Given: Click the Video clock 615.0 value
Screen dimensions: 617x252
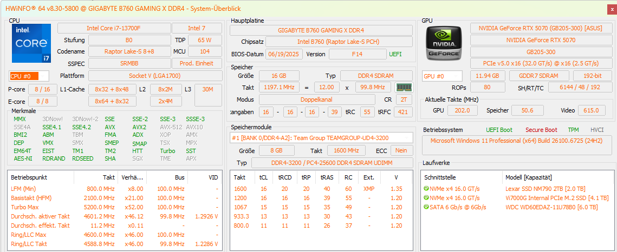Looking at the screenshot, I should pyautogui.click(x=592, y=110).
